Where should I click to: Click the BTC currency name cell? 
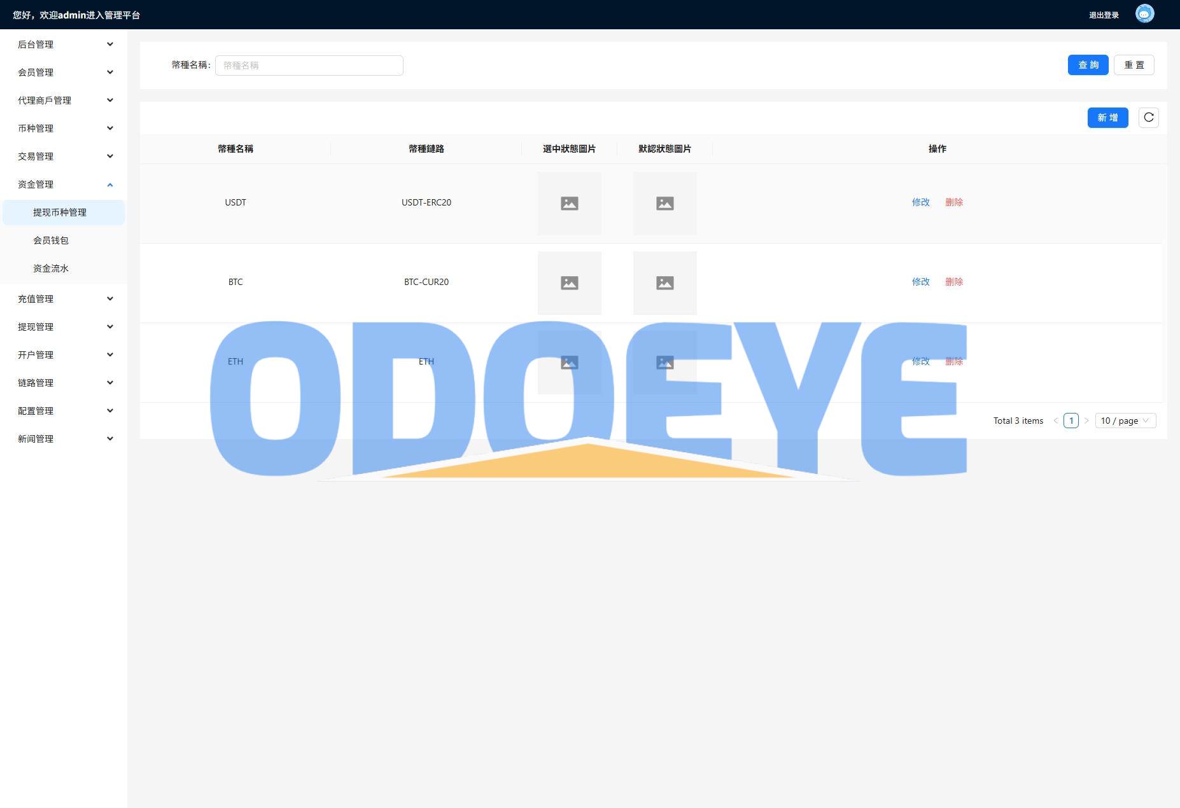click(235, 282)
